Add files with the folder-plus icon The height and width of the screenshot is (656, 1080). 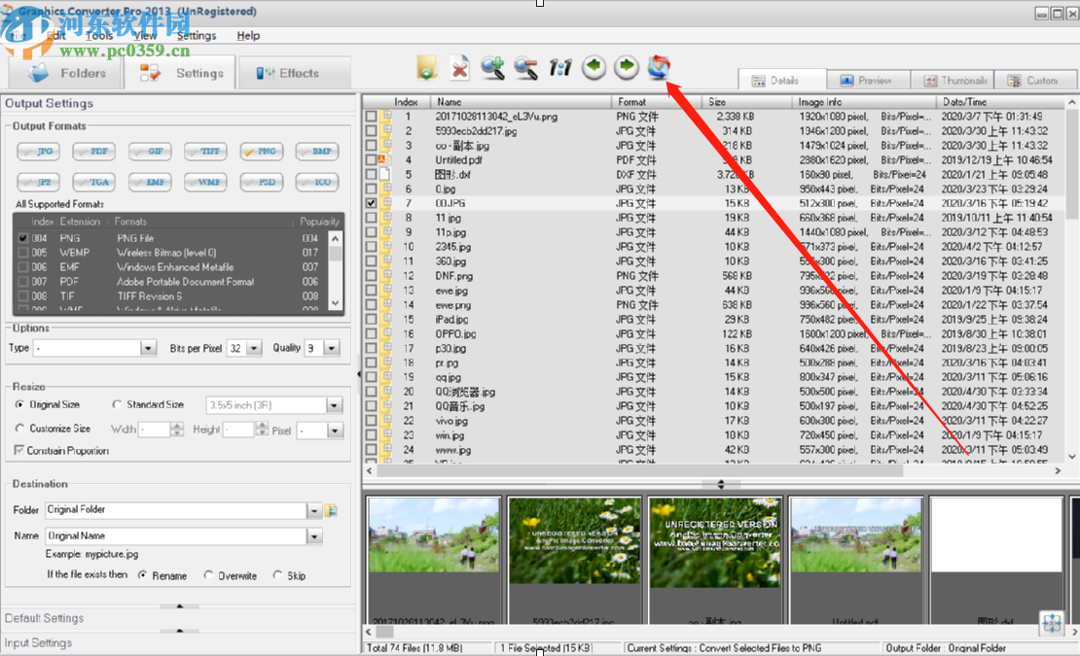pyautogui.click(x=428, y=67)
